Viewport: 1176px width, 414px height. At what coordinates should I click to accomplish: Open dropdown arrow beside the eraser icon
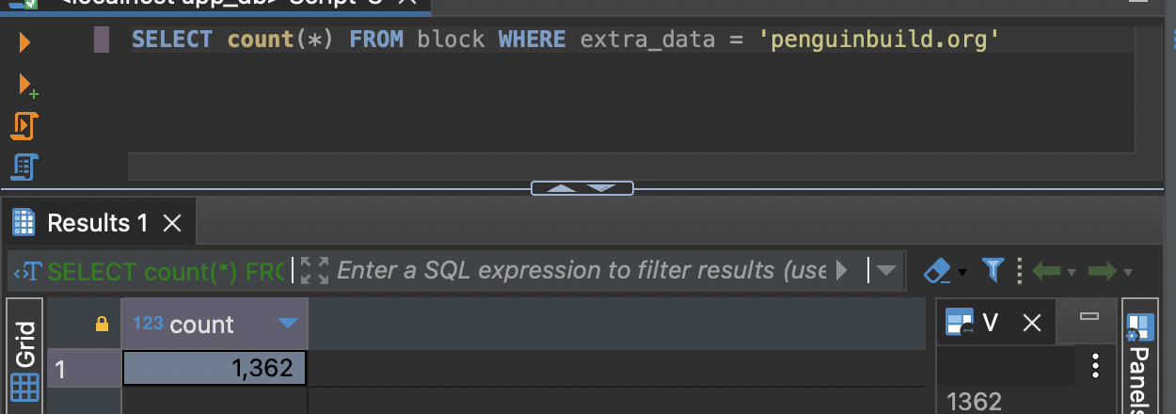pos(962,273)
